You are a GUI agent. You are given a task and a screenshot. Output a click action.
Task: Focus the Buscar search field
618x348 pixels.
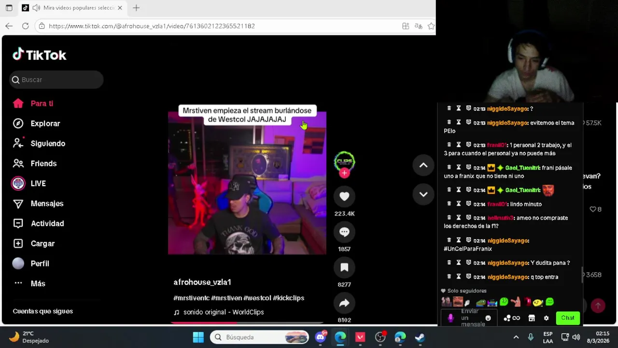pyautogui.click(x=56, y=80)
